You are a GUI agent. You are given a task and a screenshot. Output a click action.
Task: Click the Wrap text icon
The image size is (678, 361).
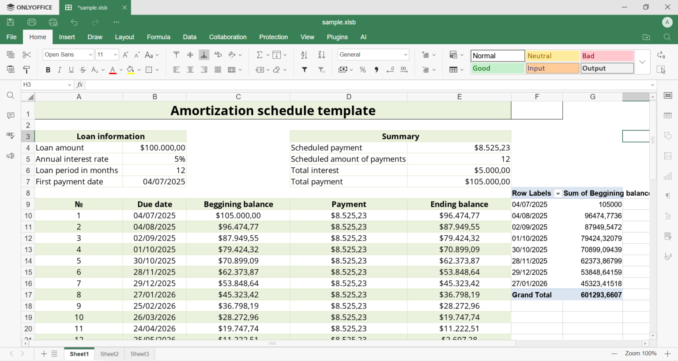[x=218, y=55]
